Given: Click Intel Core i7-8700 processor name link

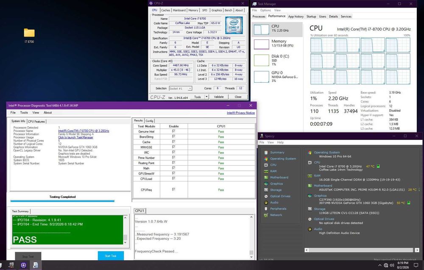Looking at the screenshot, I should pos(84,131).
